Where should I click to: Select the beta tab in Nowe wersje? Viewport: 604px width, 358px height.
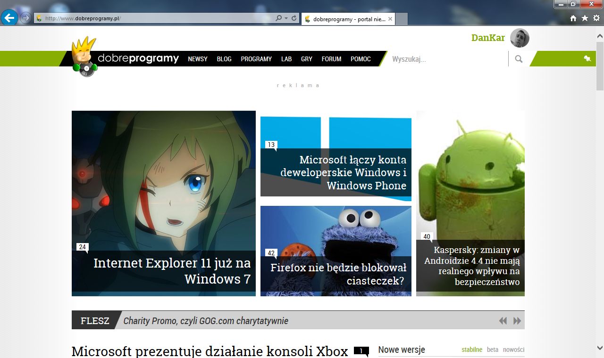(x=493, y=350)
